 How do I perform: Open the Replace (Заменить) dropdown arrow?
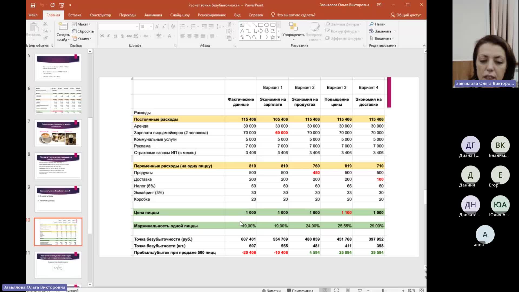point(395,31)
